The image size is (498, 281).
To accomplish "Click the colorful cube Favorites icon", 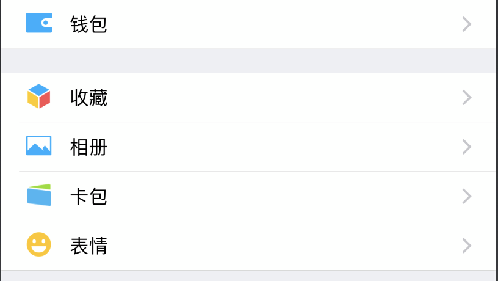I will (x=39, y=97).
